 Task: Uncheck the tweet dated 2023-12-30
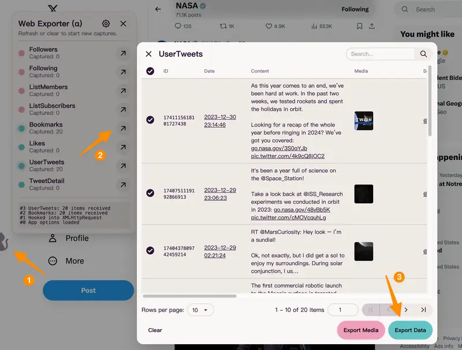pos(150,120)
